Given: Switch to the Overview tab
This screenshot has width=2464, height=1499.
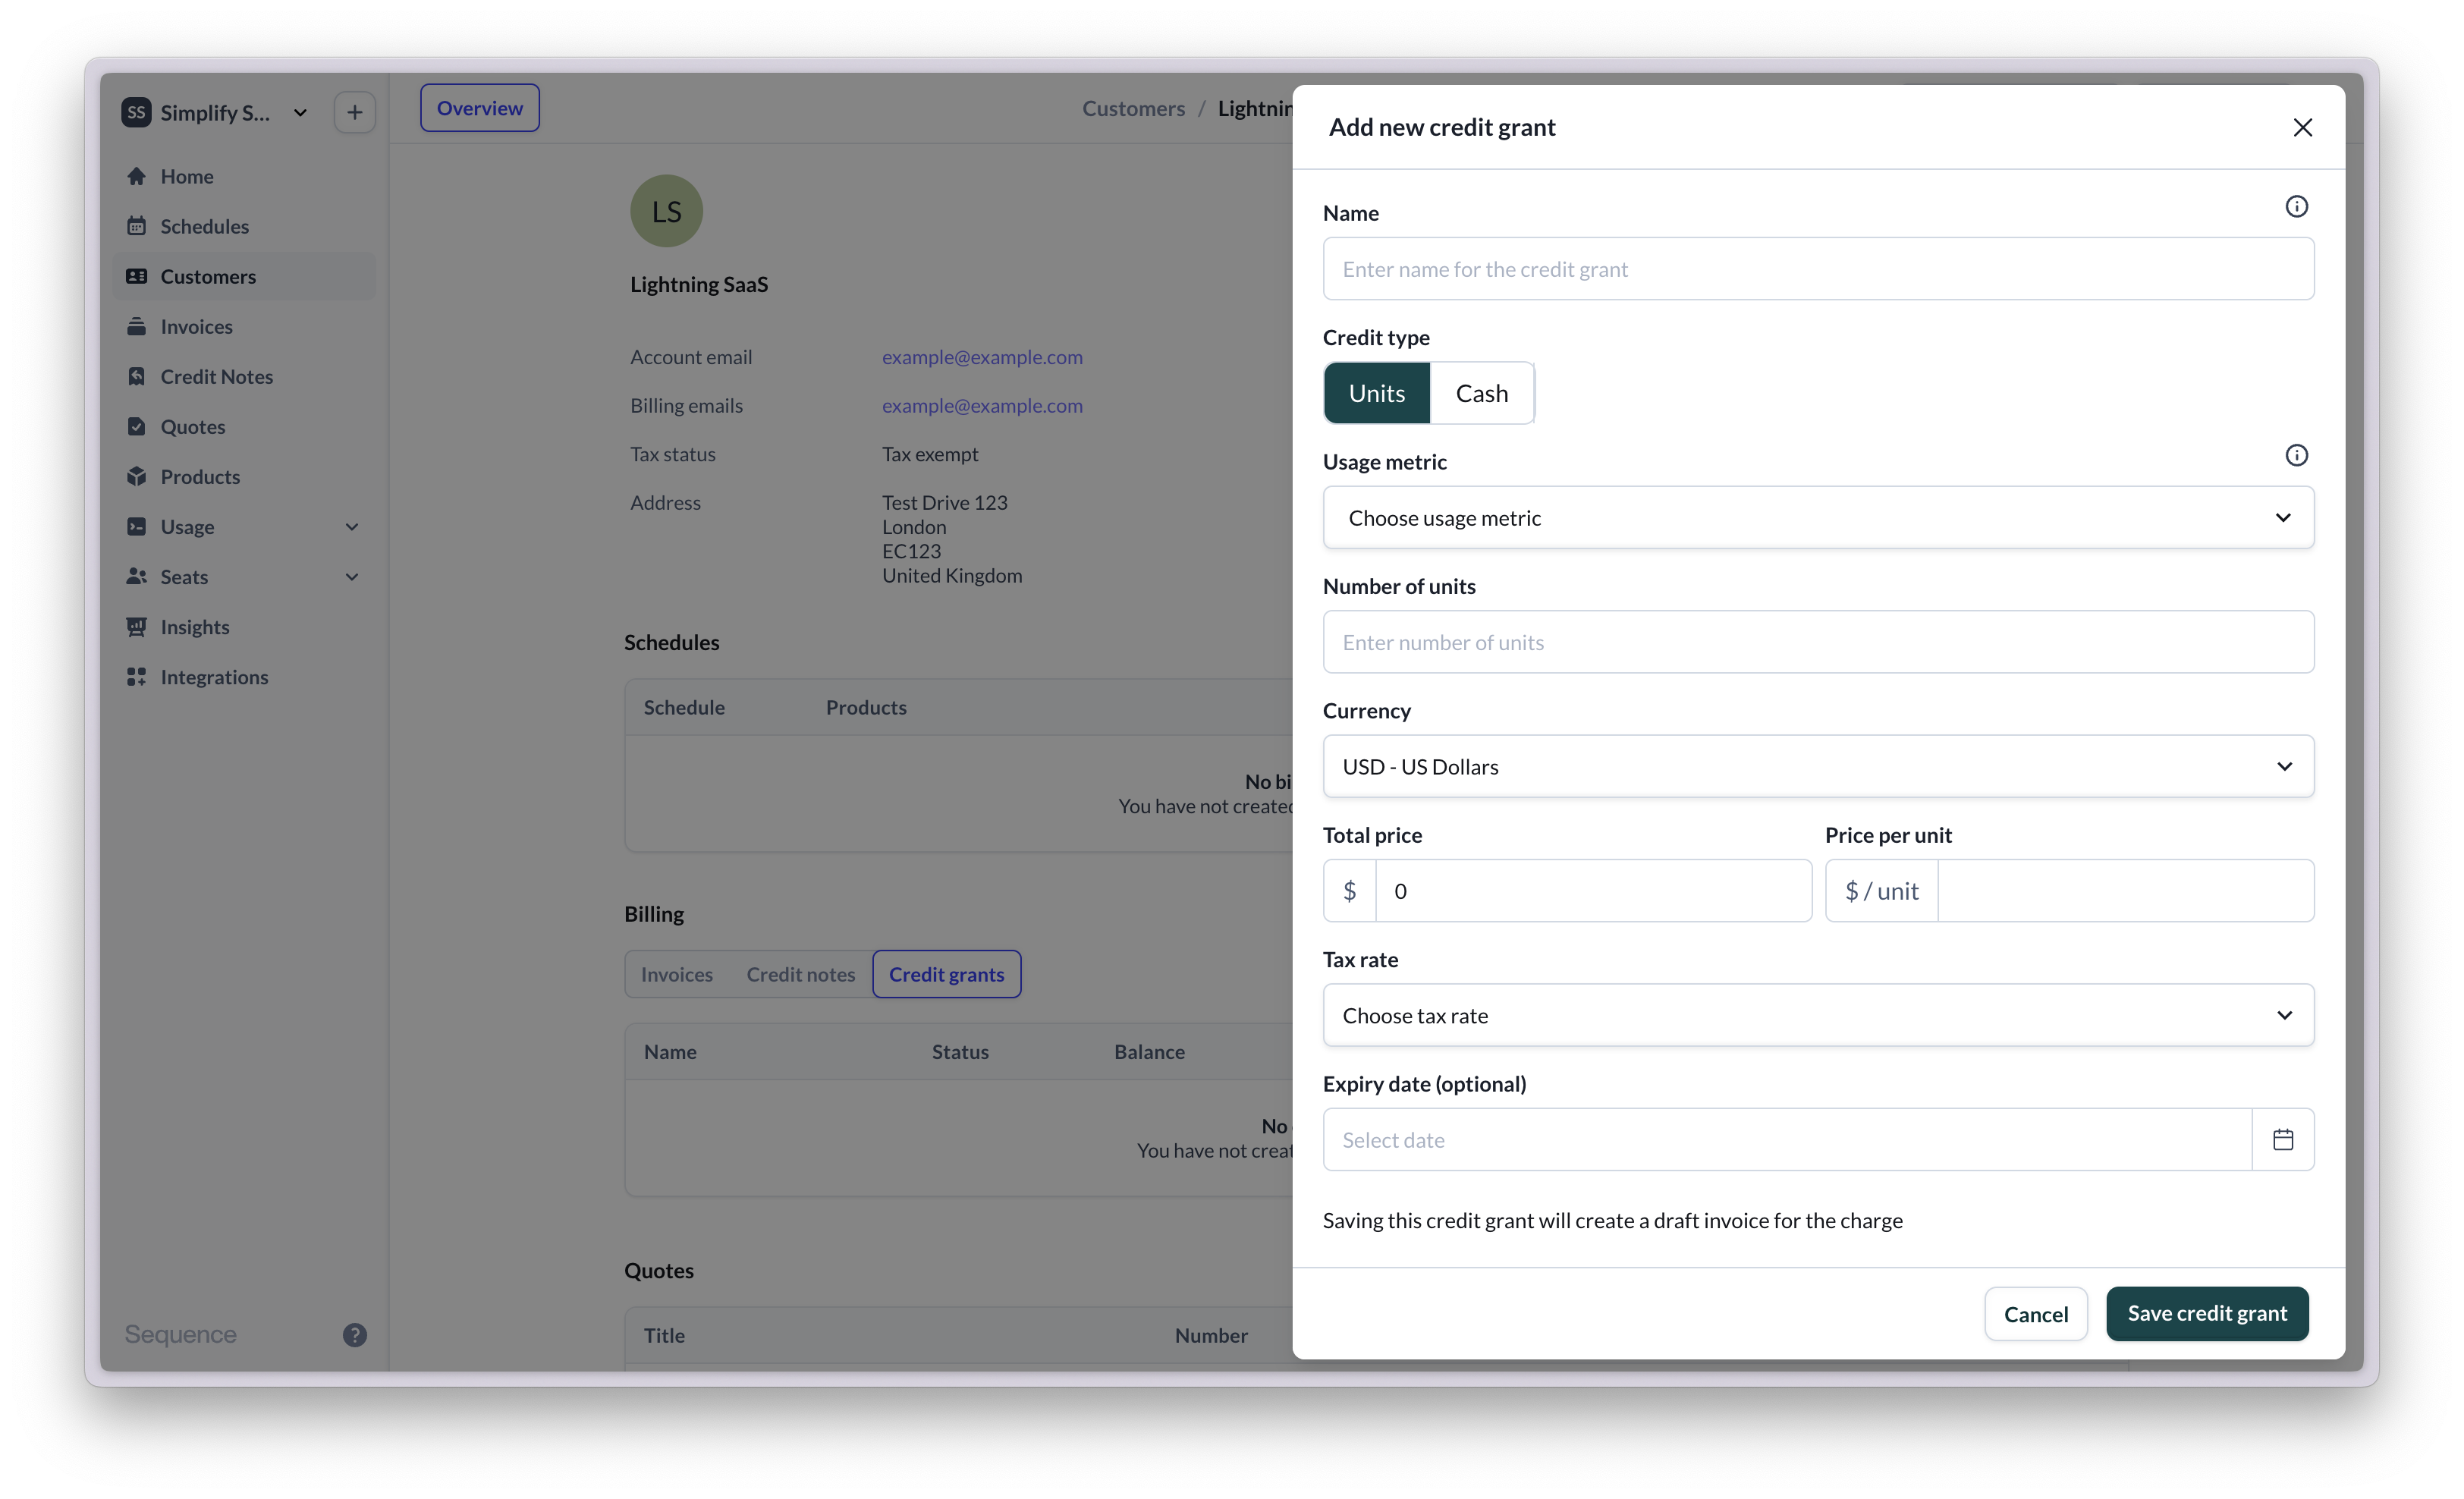Looking at the screenshot, I should click(x=479, y=108).
